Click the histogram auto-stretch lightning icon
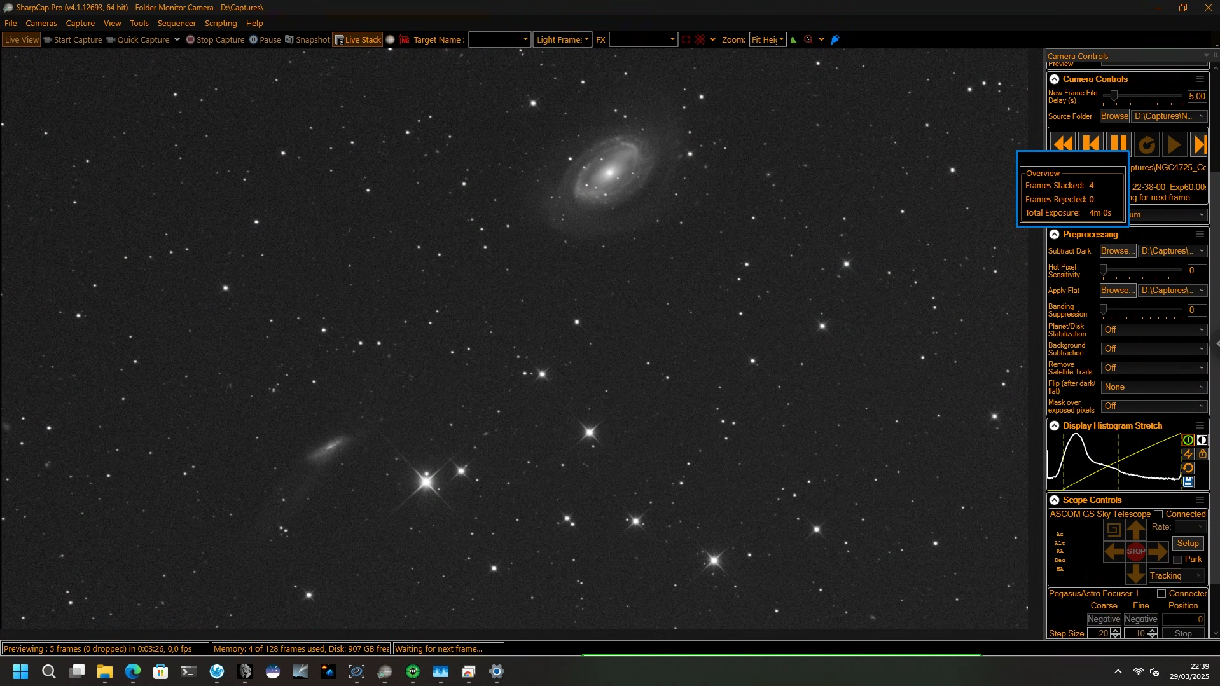Viewport: 1220px width, 686px height. coord(1188,454)
